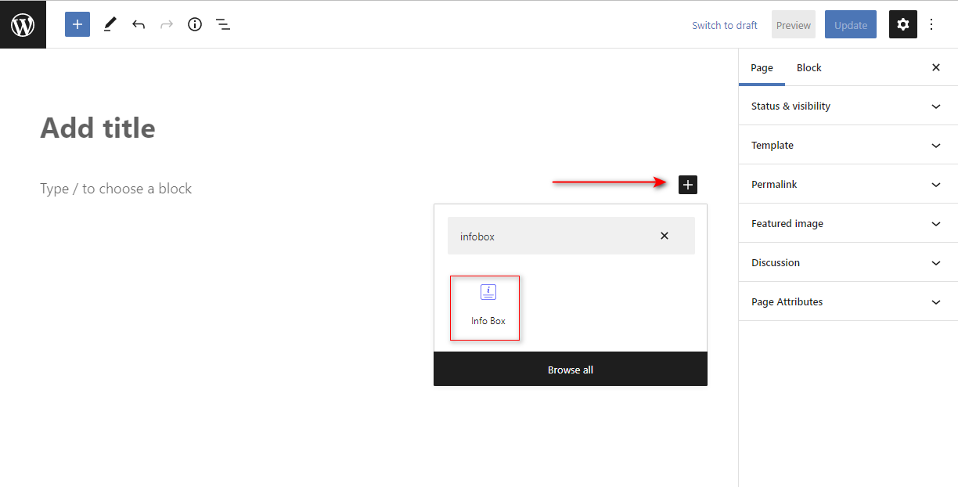Screen dimensions: 958x487
Task: Expand the Permalink panel
Action: [x=848, y=184]
